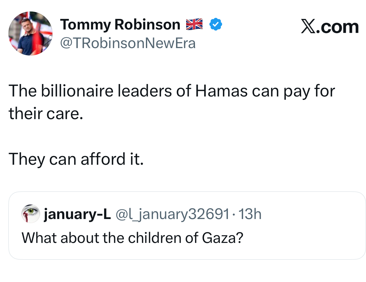Click the january-L eye avatar icon
The width and height of the screenshot is (366, 282).
(x=30, y=214)
